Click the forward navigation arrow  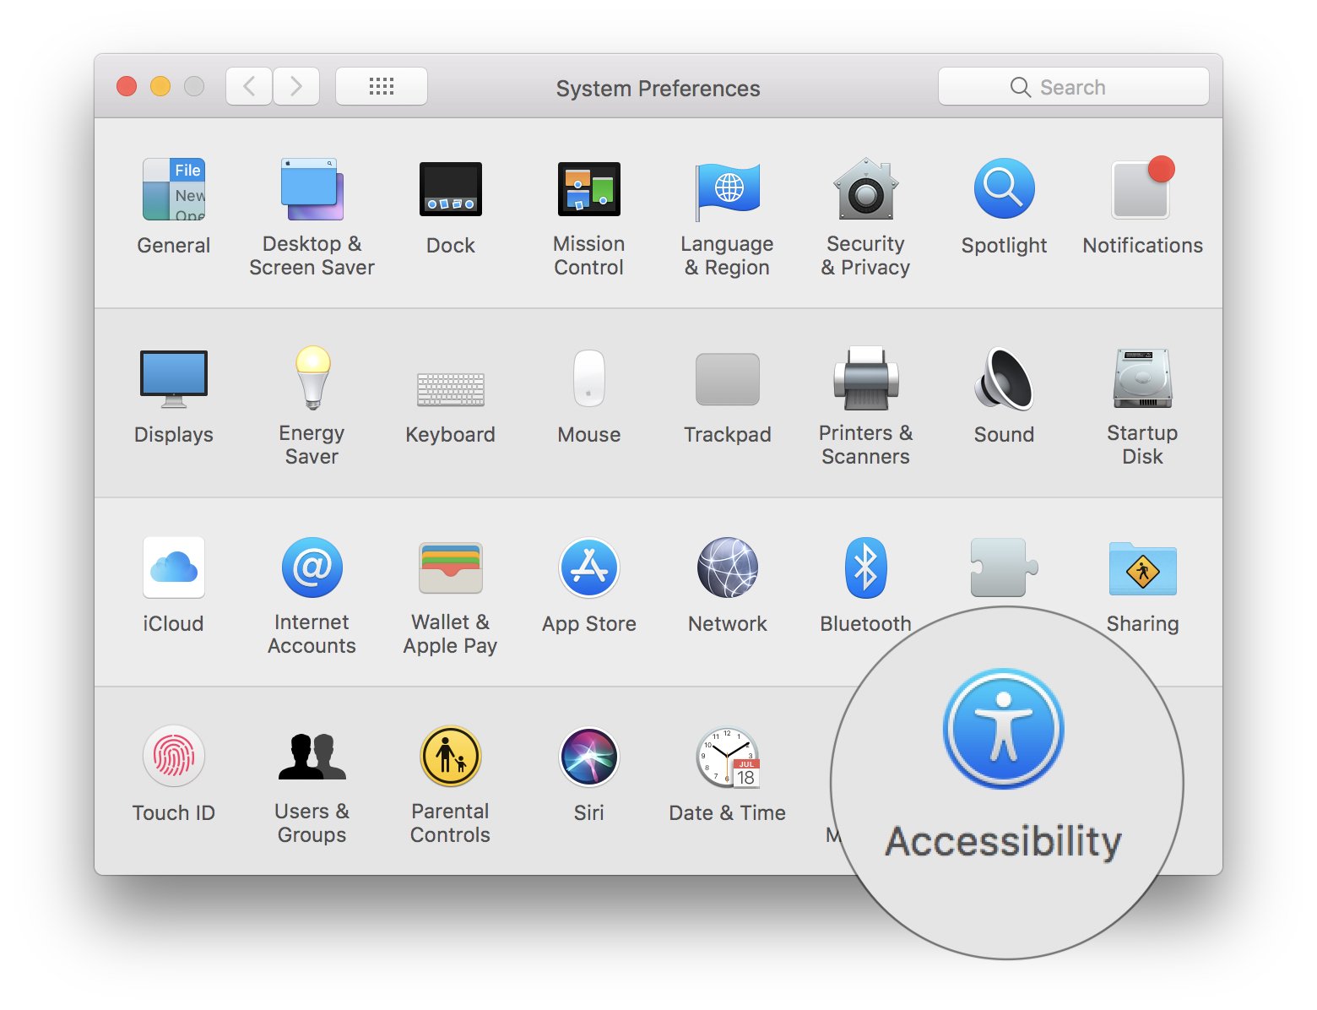click(x=296, y=86)
